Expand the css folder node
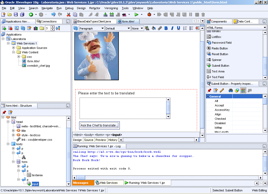Image resolution: width=268 pixels, height=194 pixels. click(x=19, y=57)
